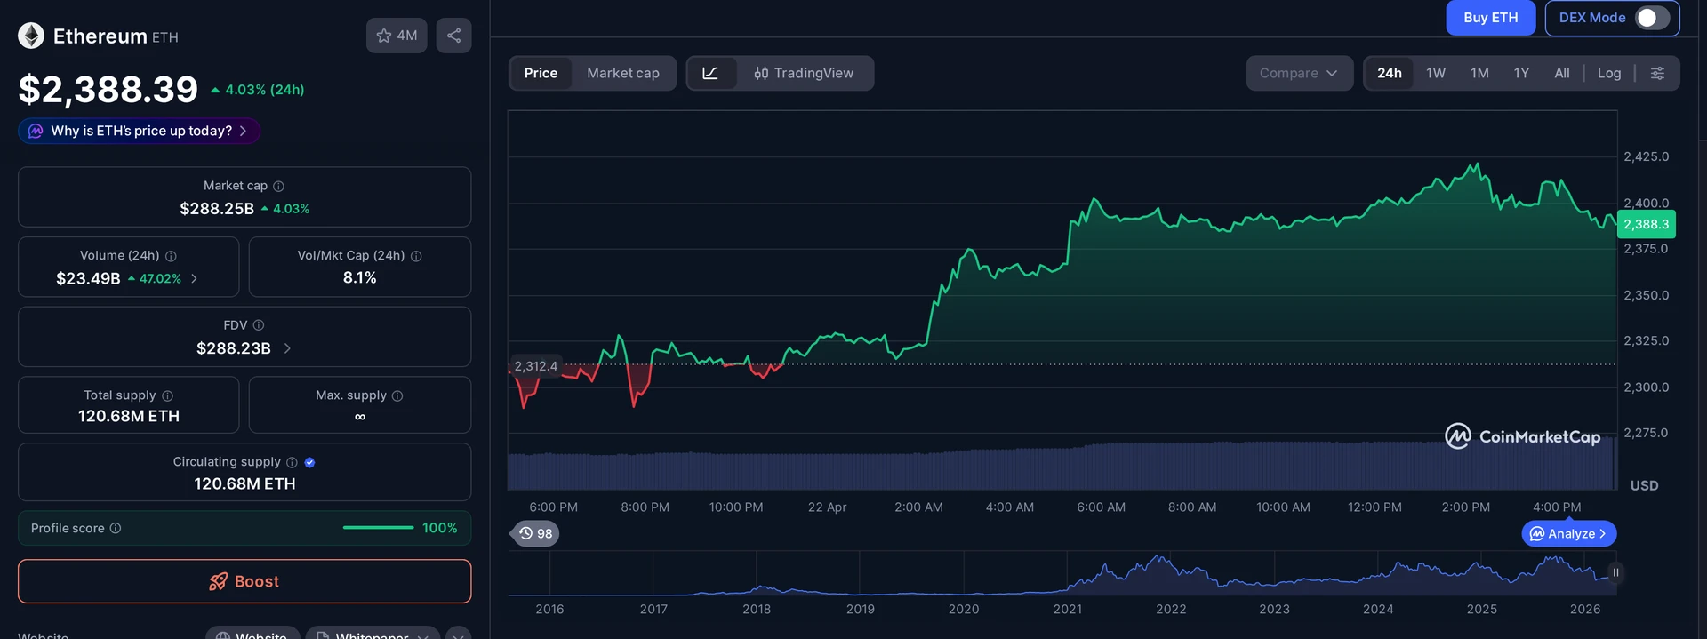Select 1M time range
This screenshot has height=639, width=1707.
click(x=1479, y=73)
